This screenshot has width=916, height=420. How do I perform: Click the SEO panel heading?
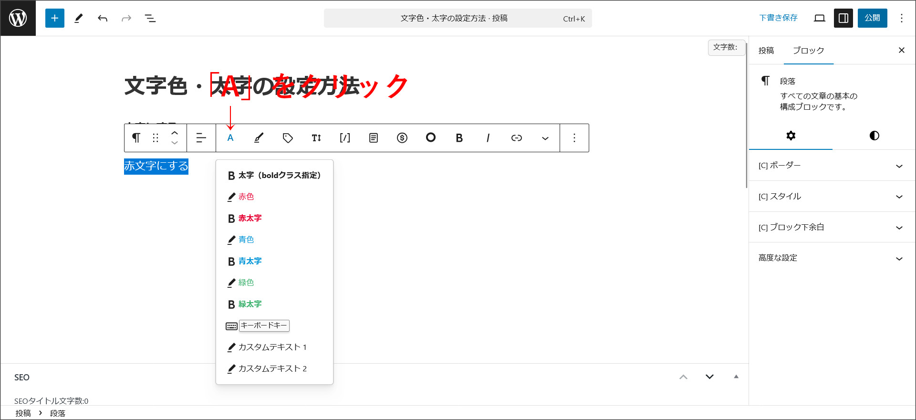click(22, 378)
